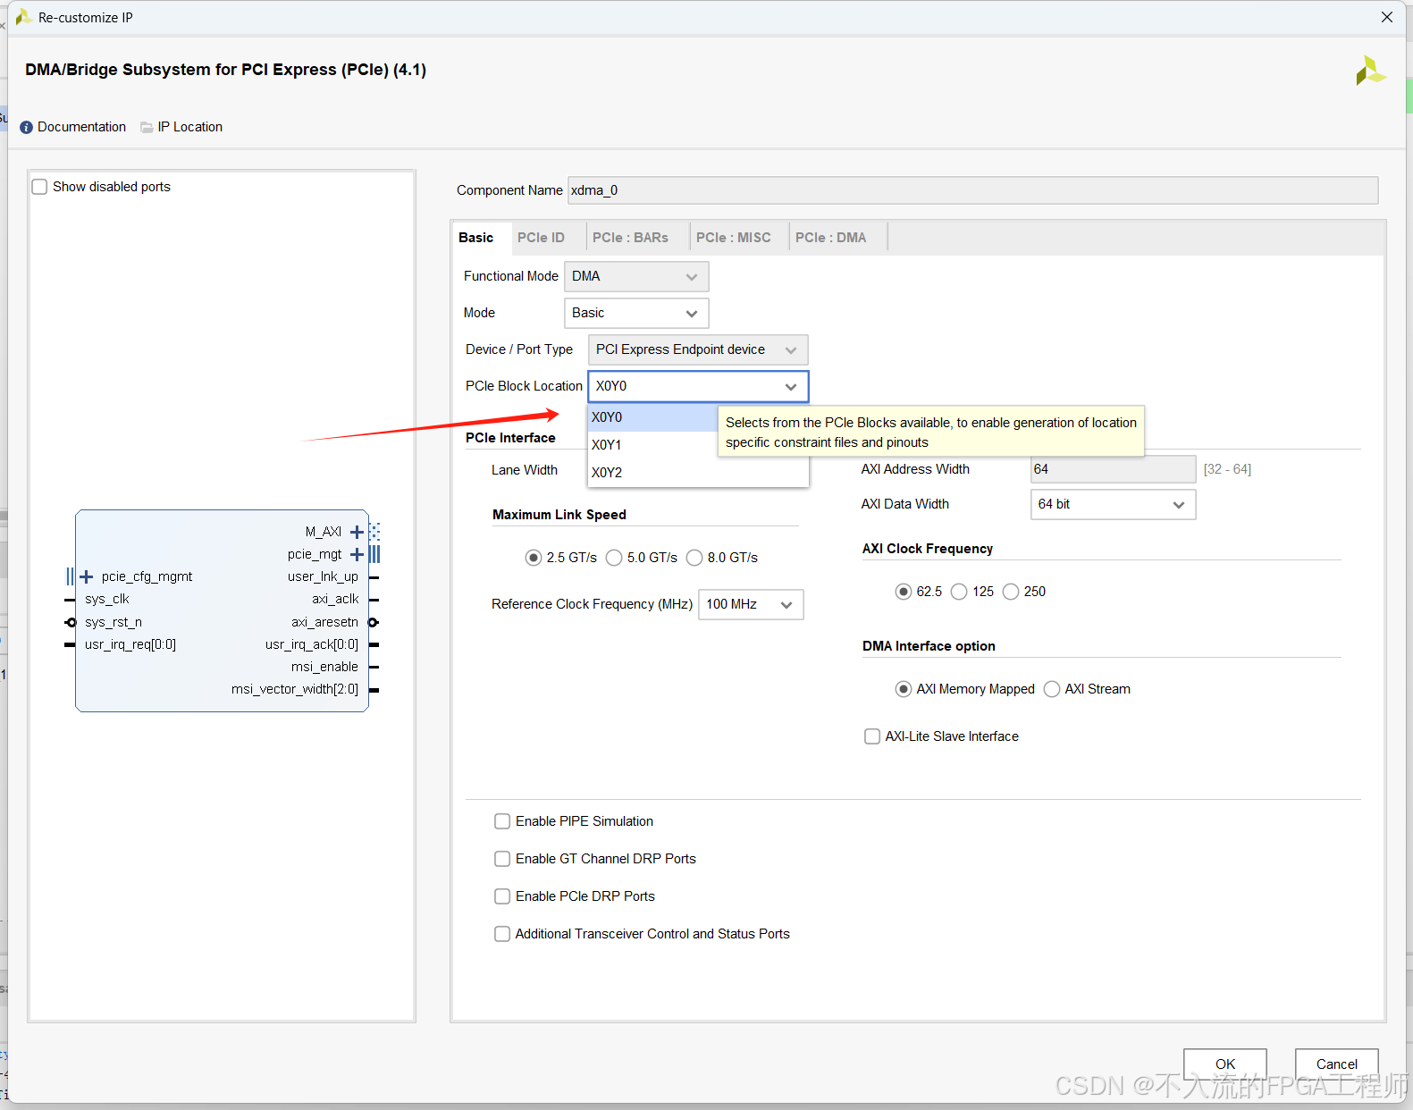This screenshot has height=1110, width=1413.
Task: Expand the pcie_mgt port plus icon
Action: point(357,554)
